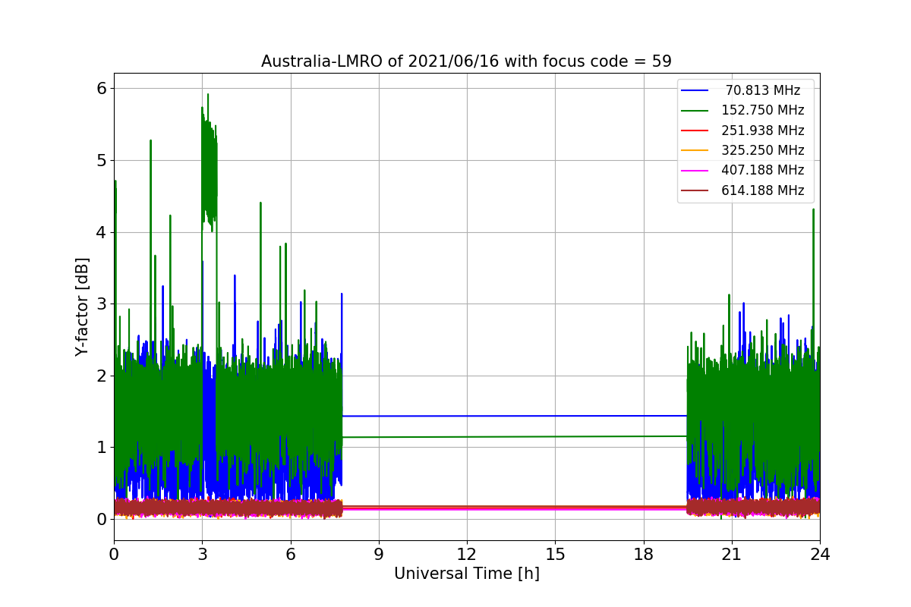Click the 'Universal Time [h]' axis label

coord(466,574)
